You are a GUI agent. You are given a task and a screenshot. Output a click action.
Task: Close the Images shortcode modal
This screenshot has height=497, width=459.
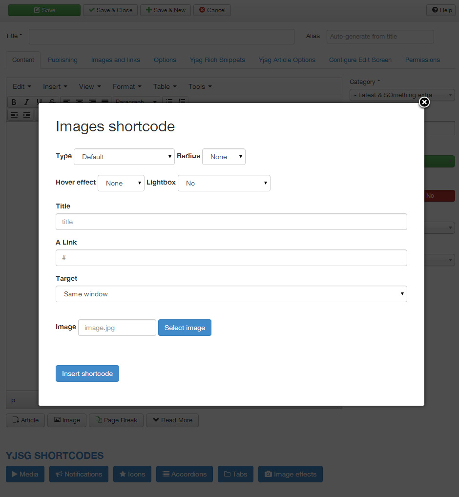tap(424, 102)
